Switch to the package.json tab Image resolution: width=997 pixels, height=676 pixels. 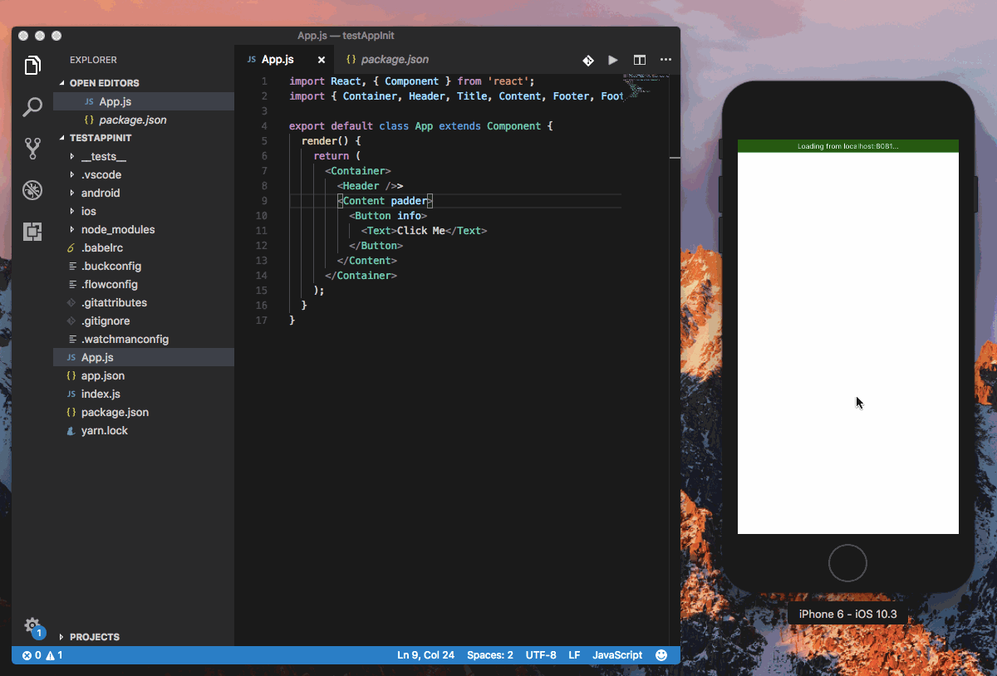tap(386, 59)
